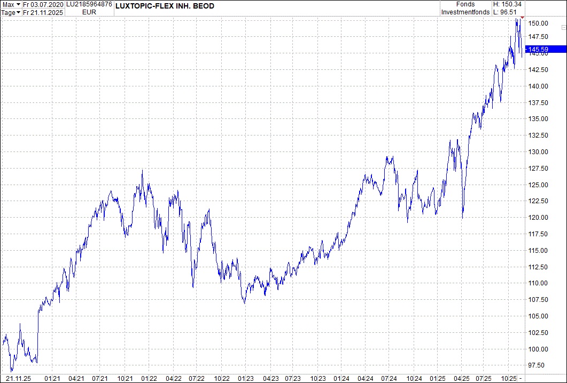567x383 pixels.
Task: Select the ISIN LU2185964876
Action: 89,5
